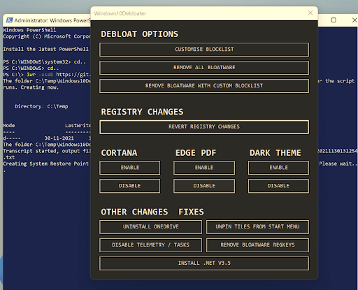Click the Other Changes Fixes heading
Screen dimensions: 358x290
(152, 212)
